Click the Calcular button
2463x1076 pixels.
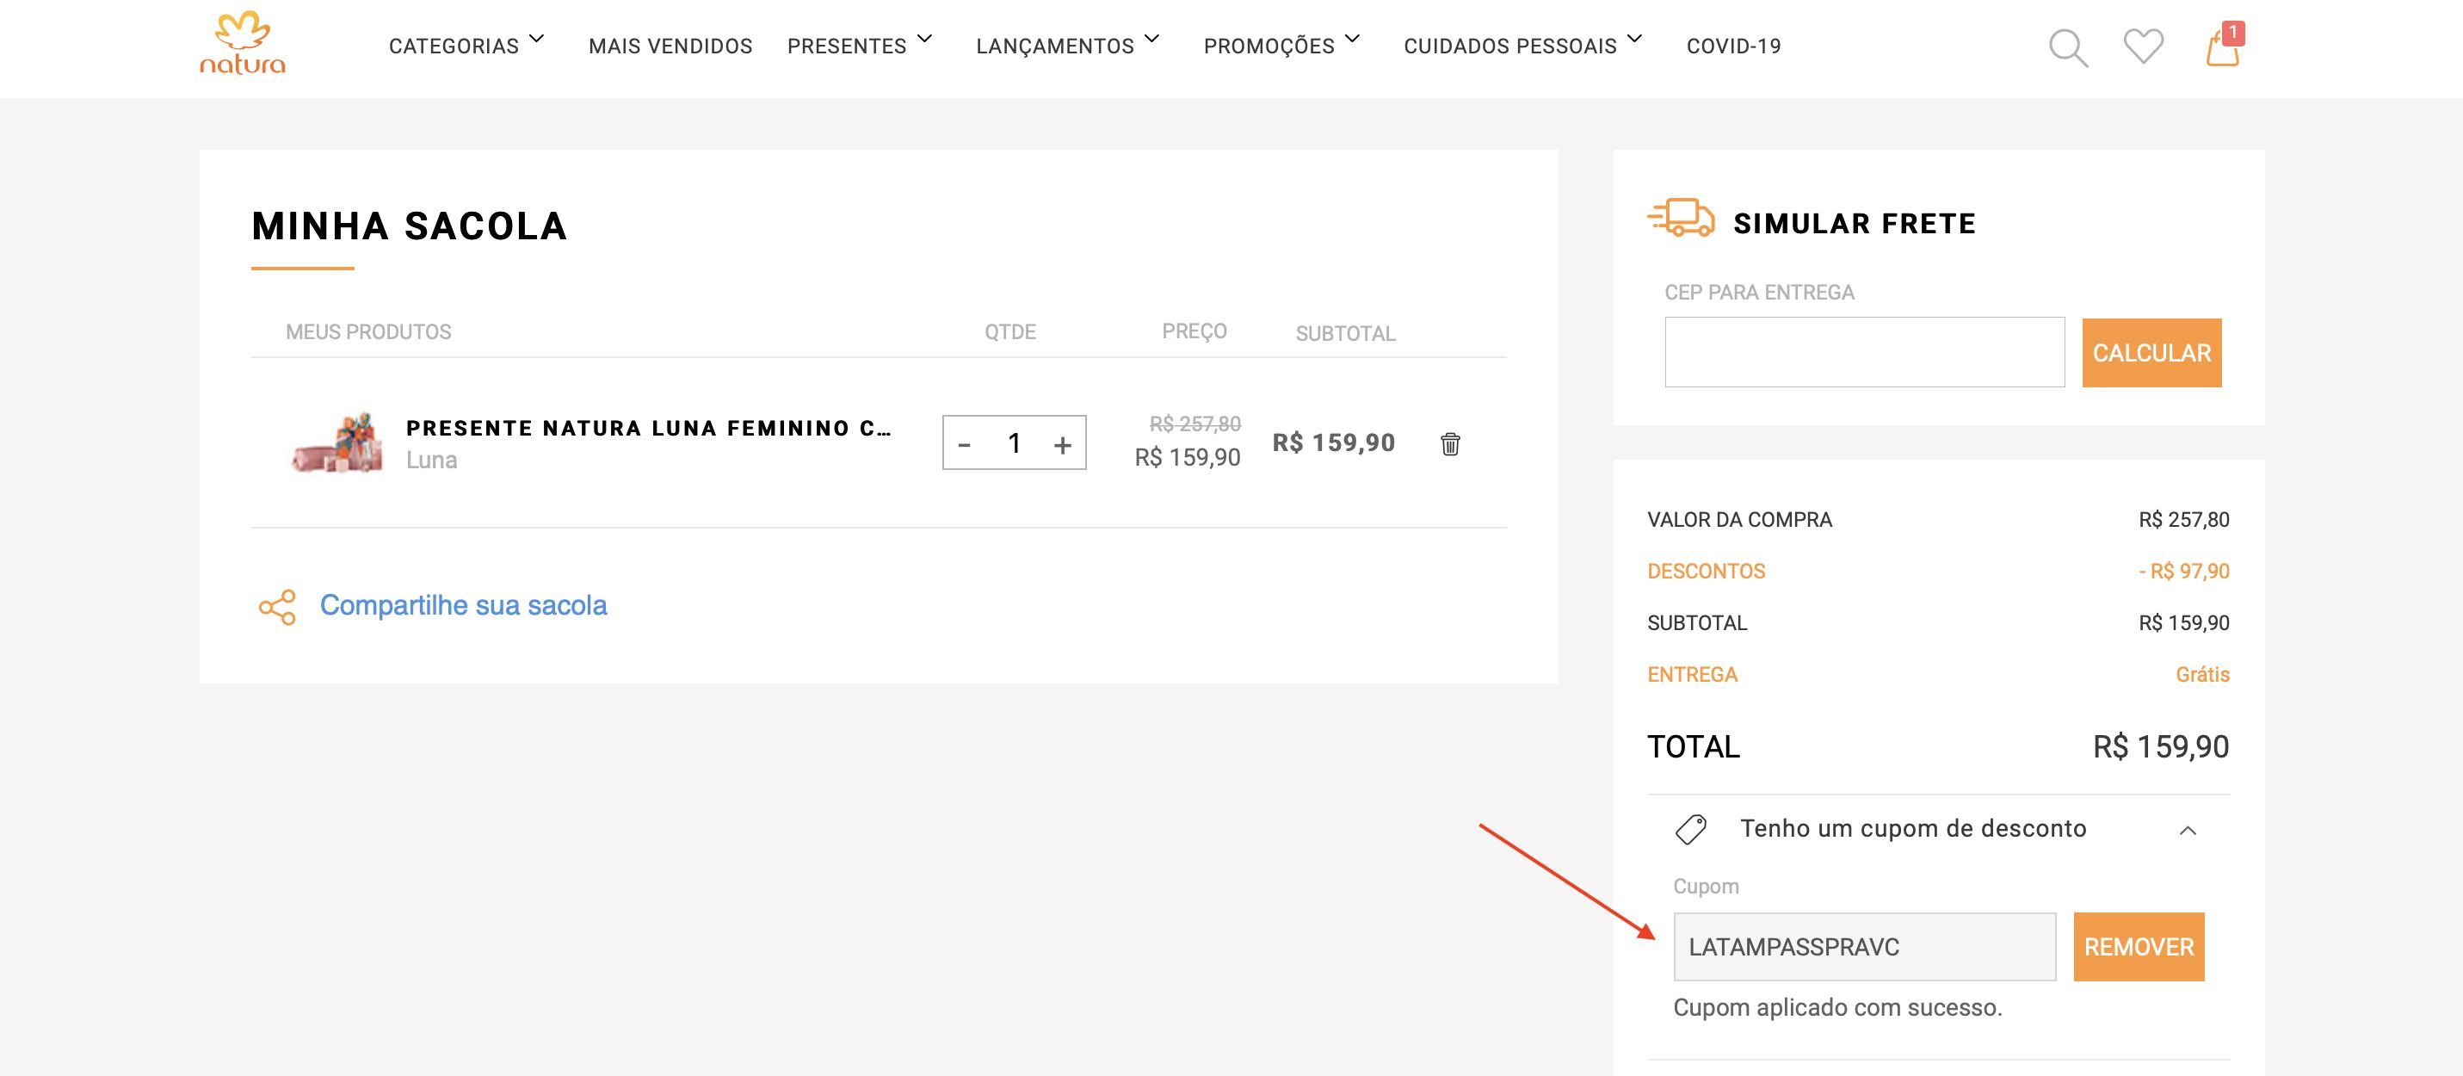2151,353
